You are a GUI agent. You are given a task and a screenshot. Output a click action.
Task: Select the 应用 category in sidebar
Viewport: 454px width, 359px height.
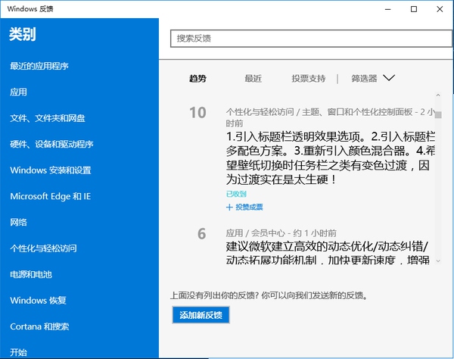[x=18, y=92]
